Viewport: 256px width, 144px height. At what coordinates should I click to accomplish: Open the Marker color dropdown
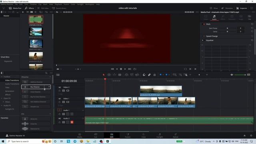tap(169, 75)
